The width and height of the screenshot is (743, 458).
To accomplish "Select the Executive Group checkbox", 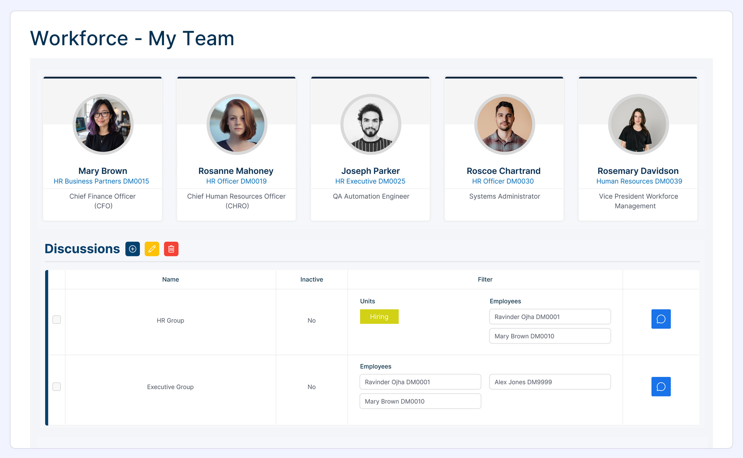I will pos(57,387).
